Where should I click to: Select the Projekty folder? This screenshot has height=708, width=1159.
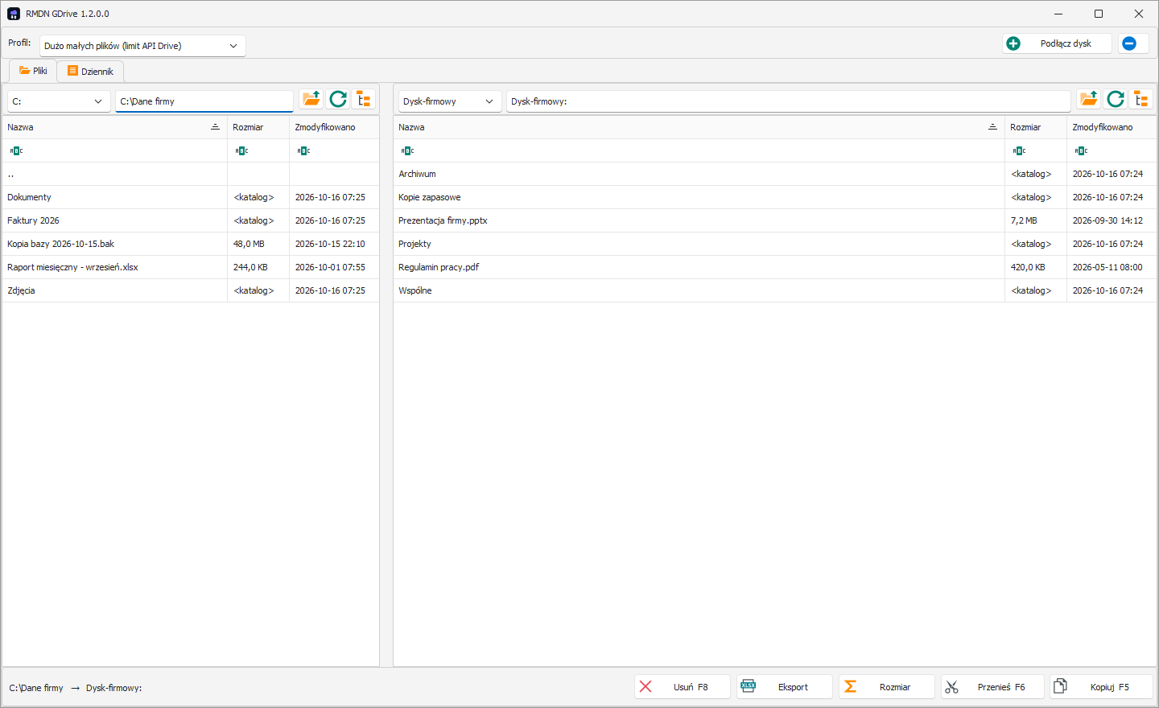(x=774, y=244)
